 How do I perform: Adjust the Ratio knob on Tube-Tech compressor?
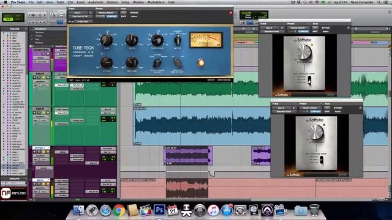click(132, 40)
